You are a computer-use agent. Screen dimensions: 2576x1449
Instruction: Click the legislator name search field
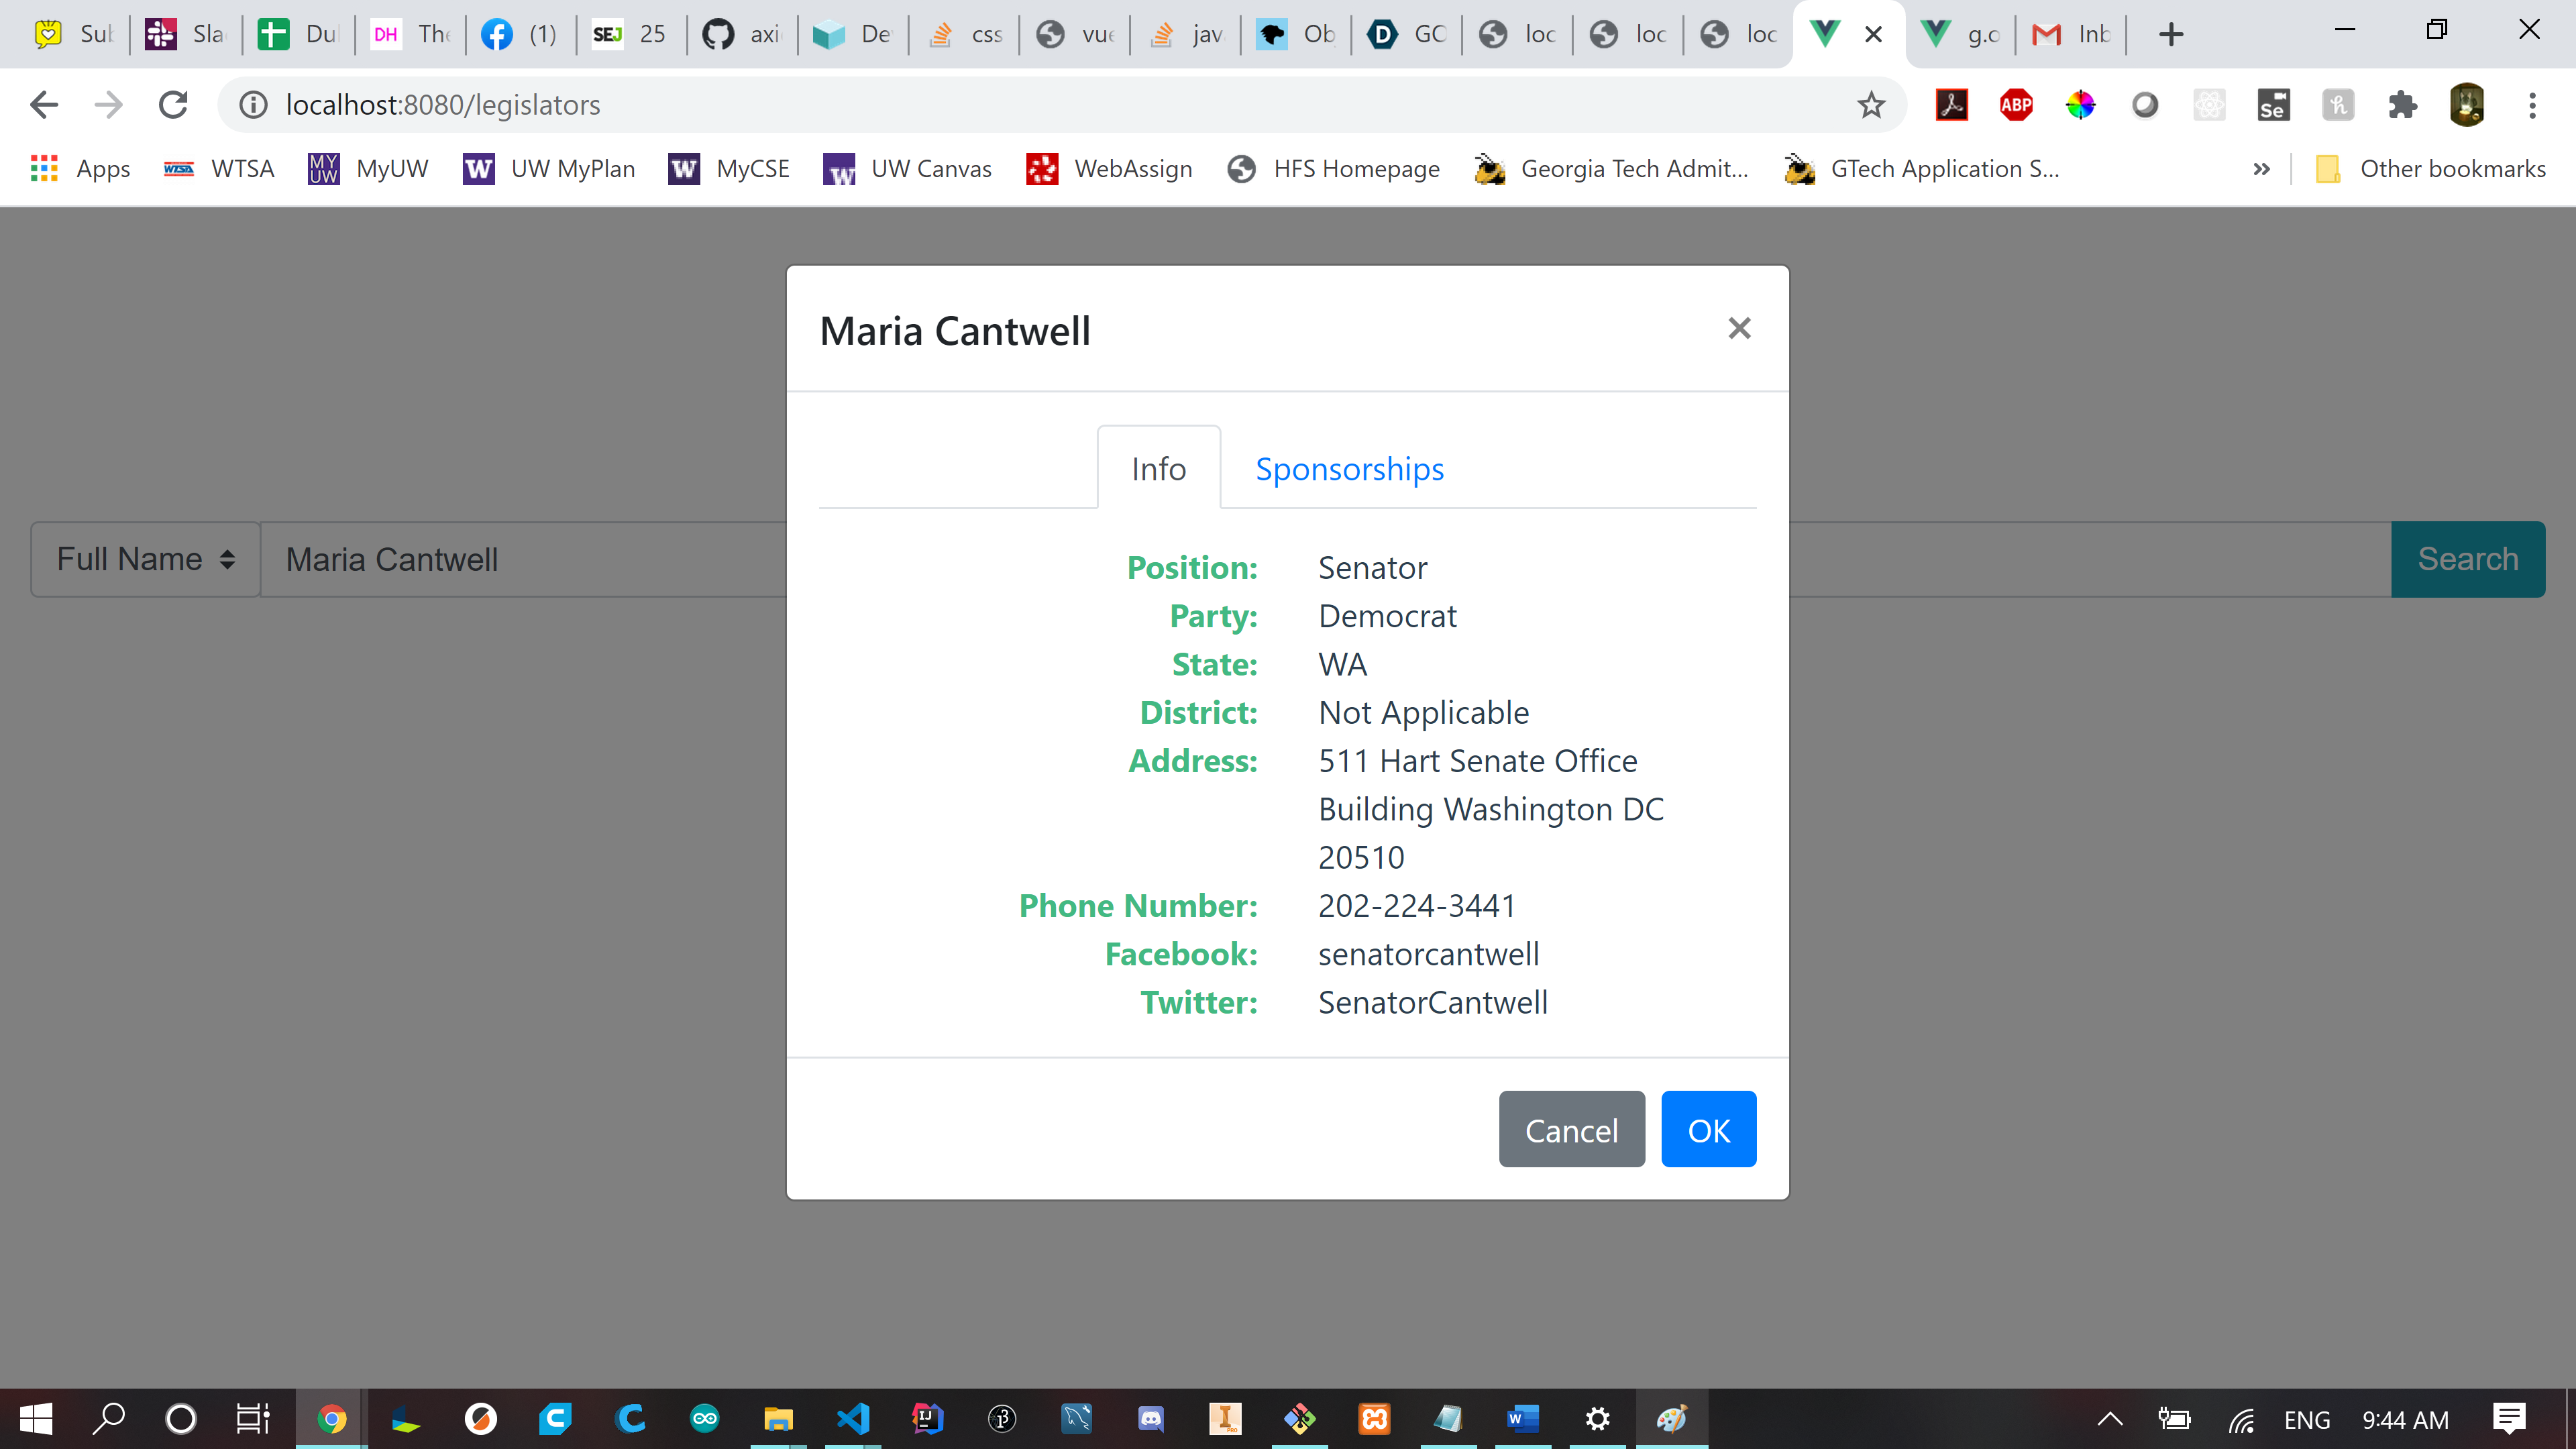click(520, 559)
